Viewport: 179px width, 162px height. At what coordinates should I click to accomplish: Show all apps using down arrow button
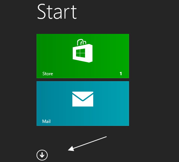tap(42, 155)
